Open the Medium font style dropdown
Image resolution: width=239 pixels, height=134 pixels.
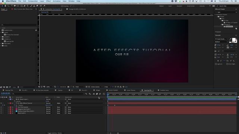point(221,42)
